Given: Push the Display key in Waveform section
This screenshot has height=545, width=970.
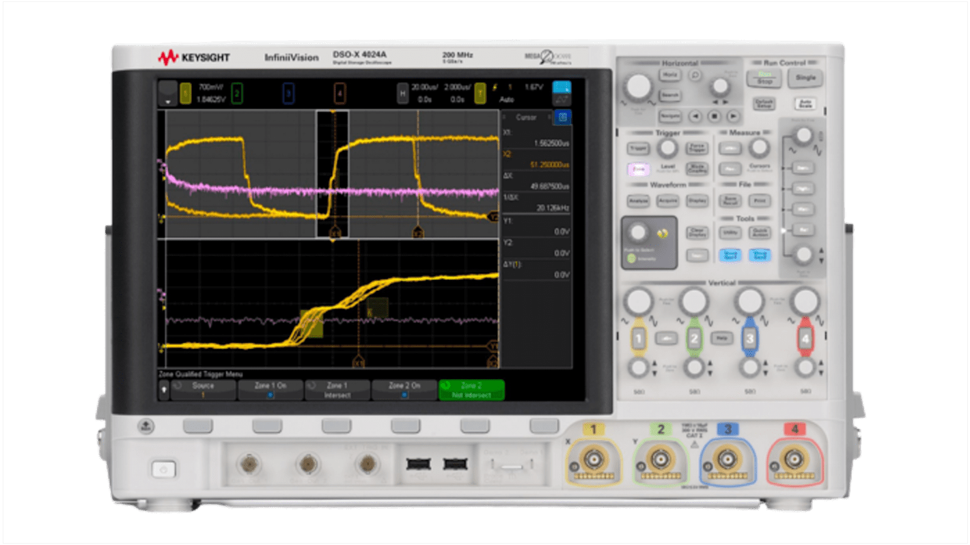Looking at the screenshot, I should 697,201.
